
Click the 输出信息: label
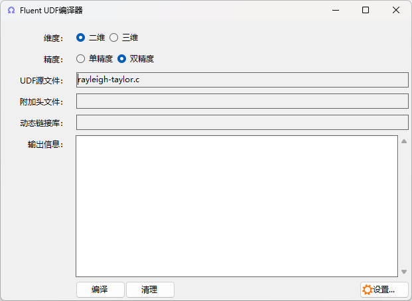pyautogui.click(x=46, y=145)
